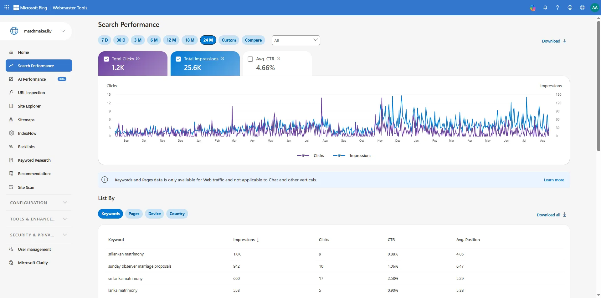Click Download all for the list
601x298 pixels.
pos(552,215)
